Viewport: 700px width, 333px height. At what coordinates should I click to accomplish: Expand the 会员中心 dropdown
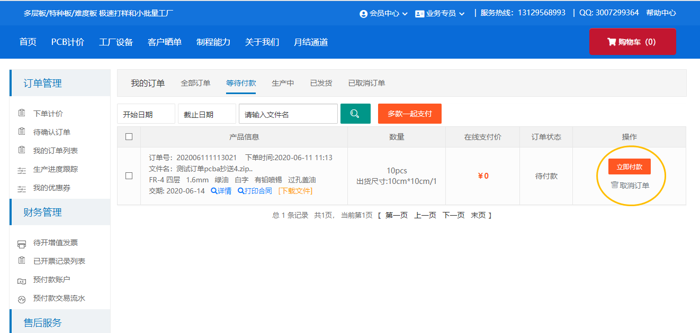pos(384,13)
